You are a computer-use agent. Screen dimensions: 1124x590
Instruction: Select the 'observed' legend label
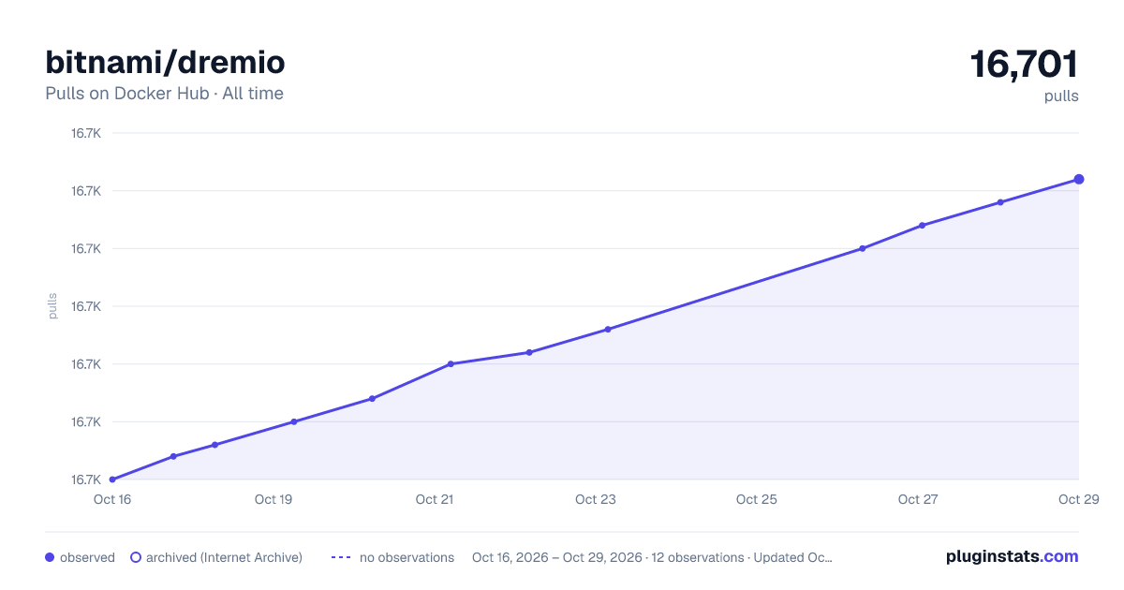click(x=87, y=557)
